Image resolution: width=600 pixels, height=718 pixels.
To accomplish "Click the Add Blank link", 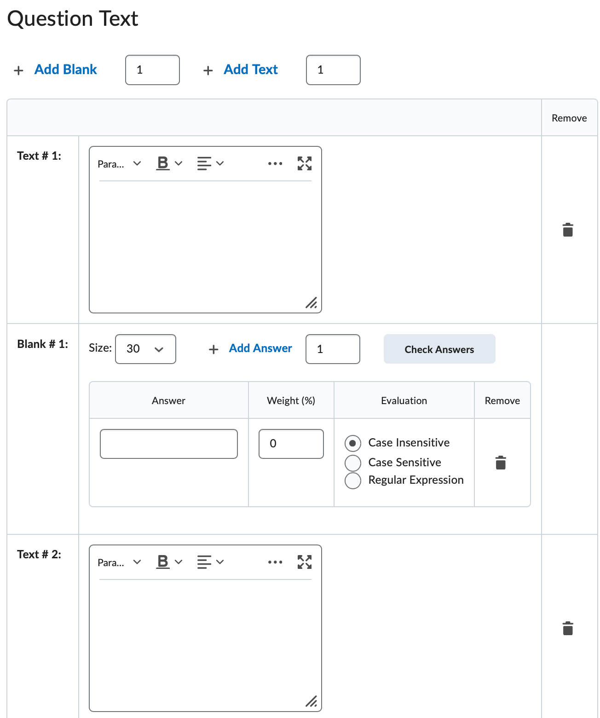I will pos(65,69).
